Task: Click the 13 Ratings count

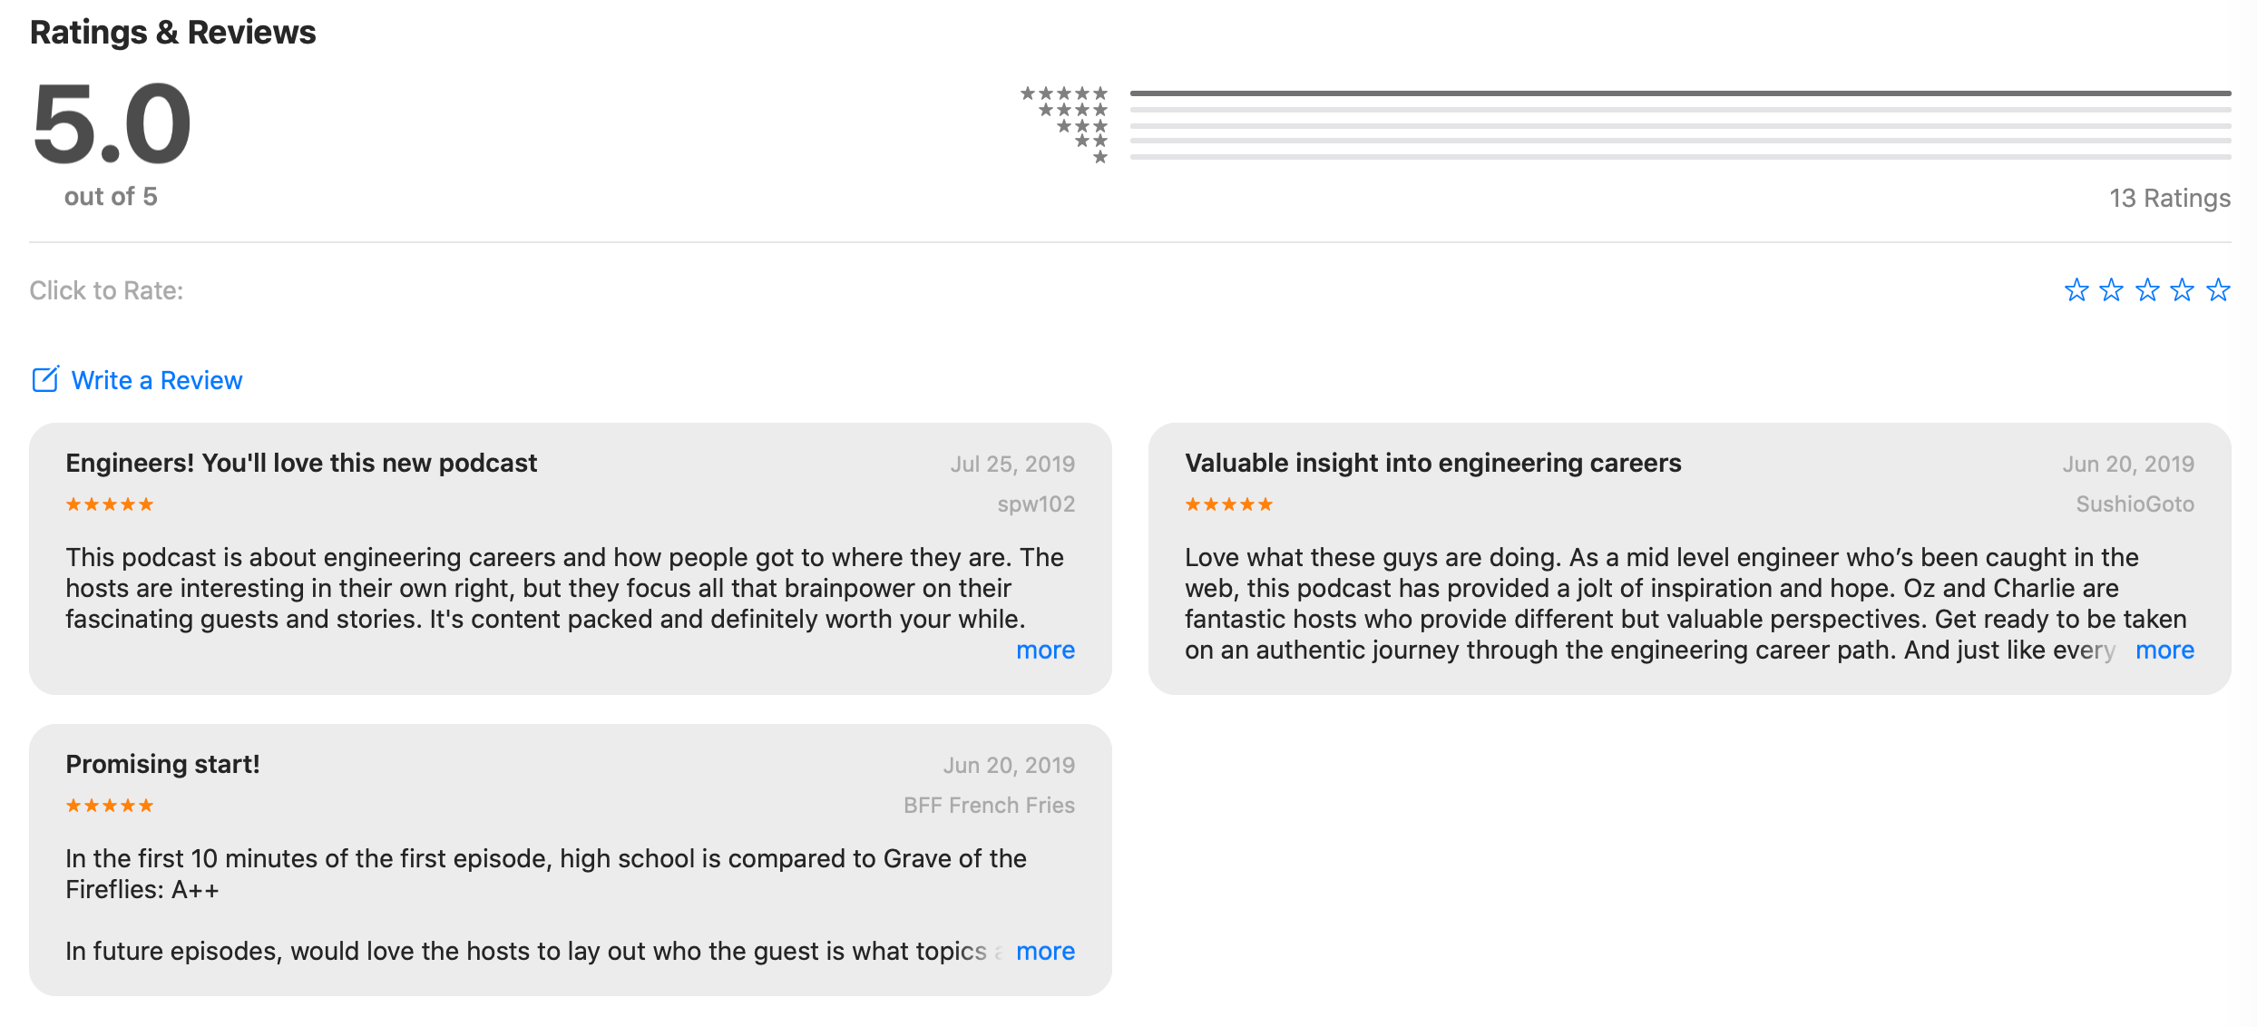Action: (x=2169, y=198)
